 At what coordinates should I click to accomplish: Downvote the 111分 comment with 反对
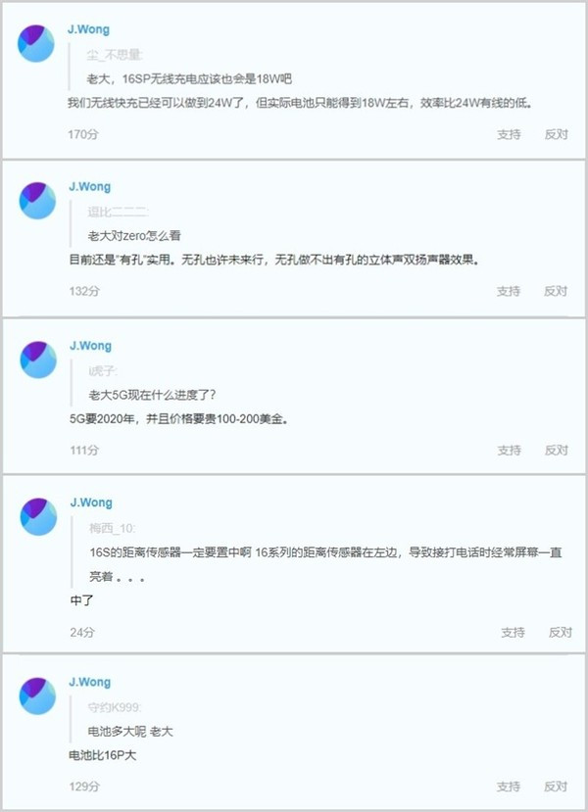(x=557, y=451)
